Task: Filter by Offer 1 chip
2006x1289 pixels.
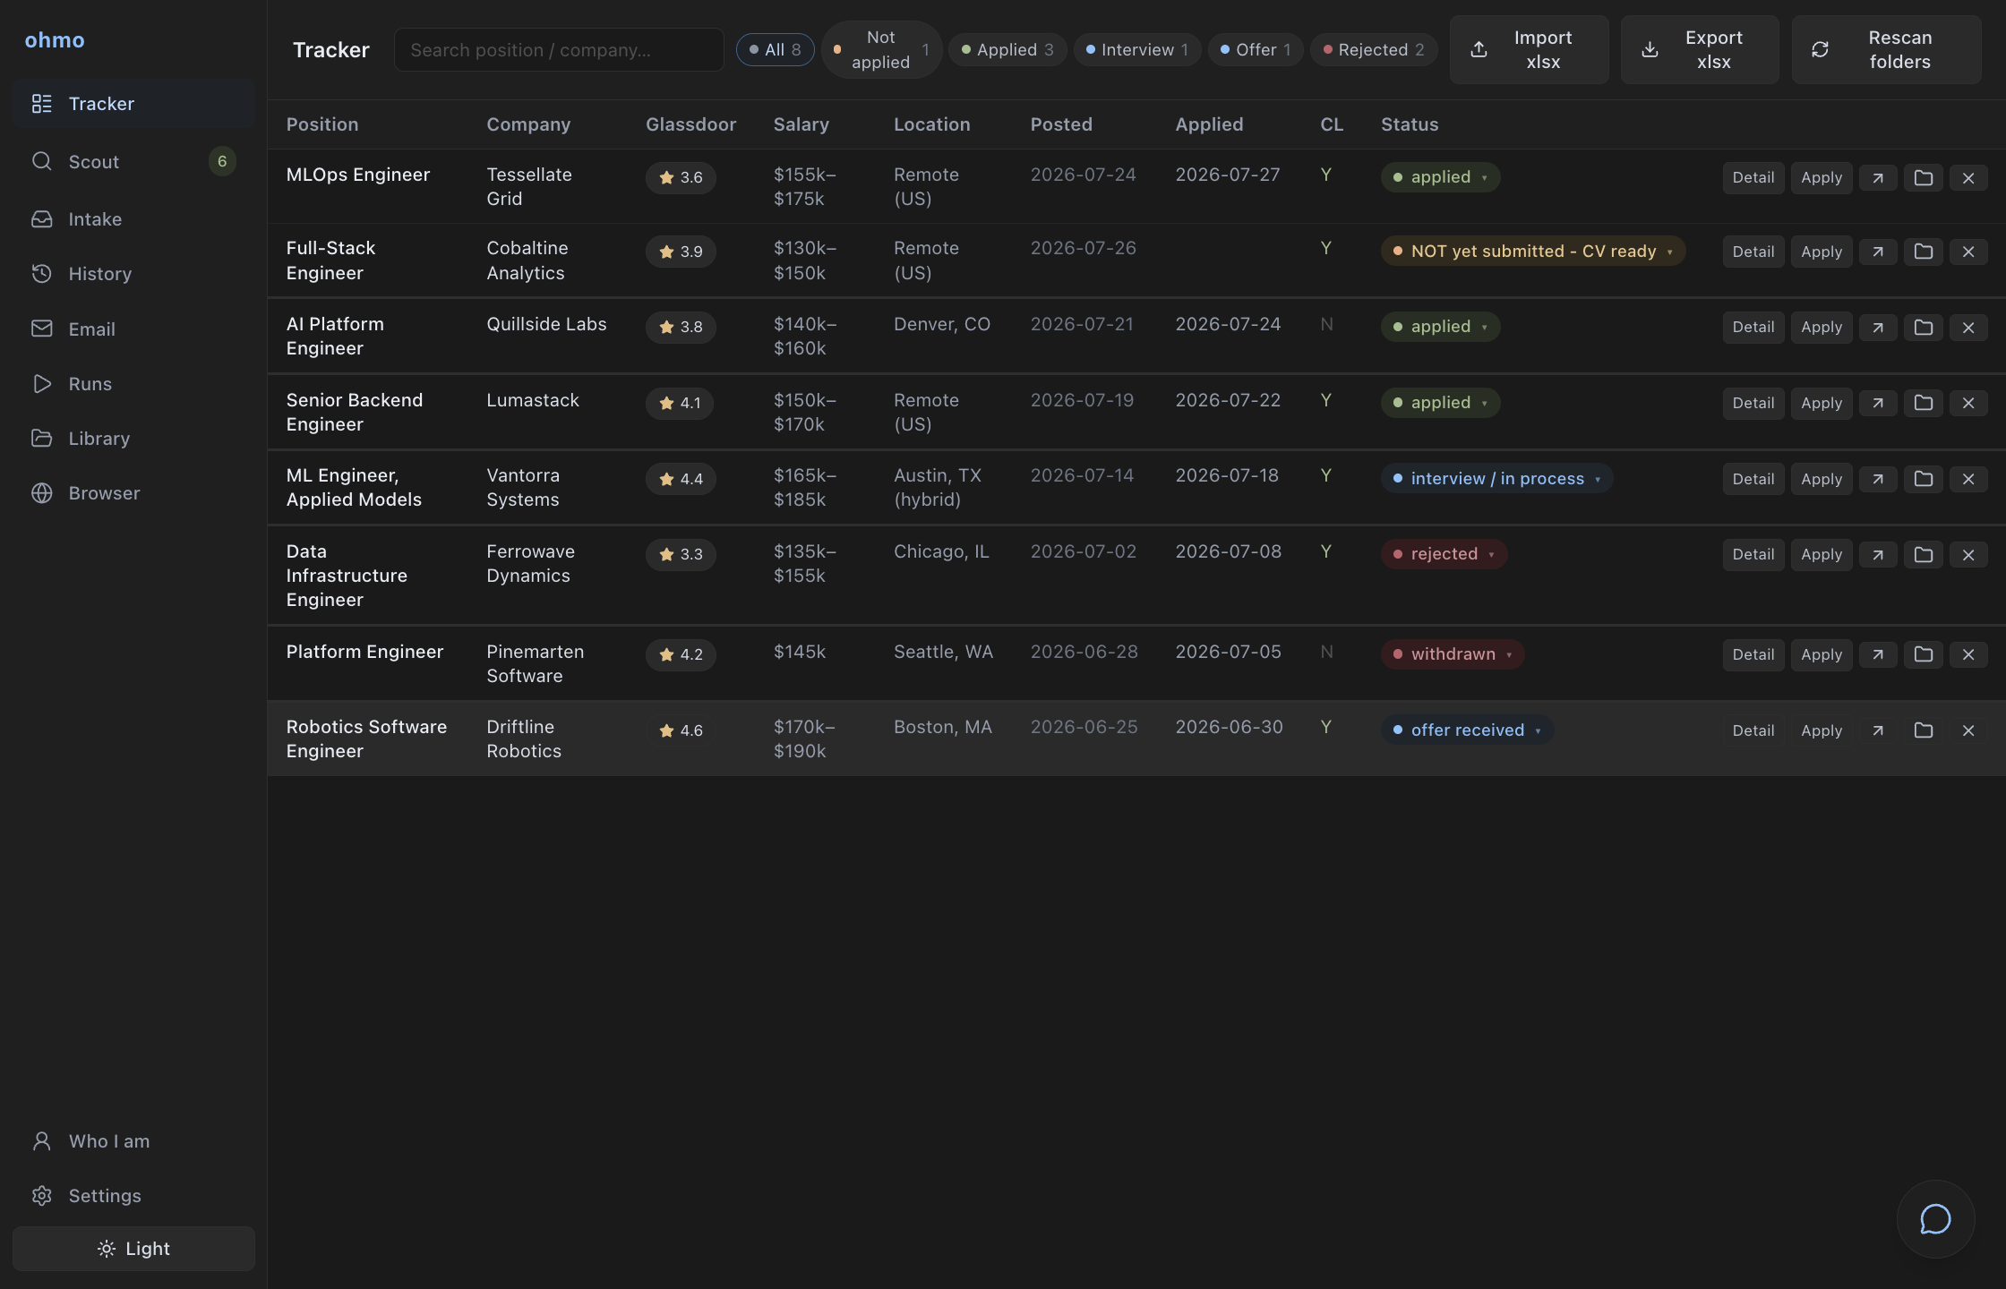Action: click(1256, 50)
